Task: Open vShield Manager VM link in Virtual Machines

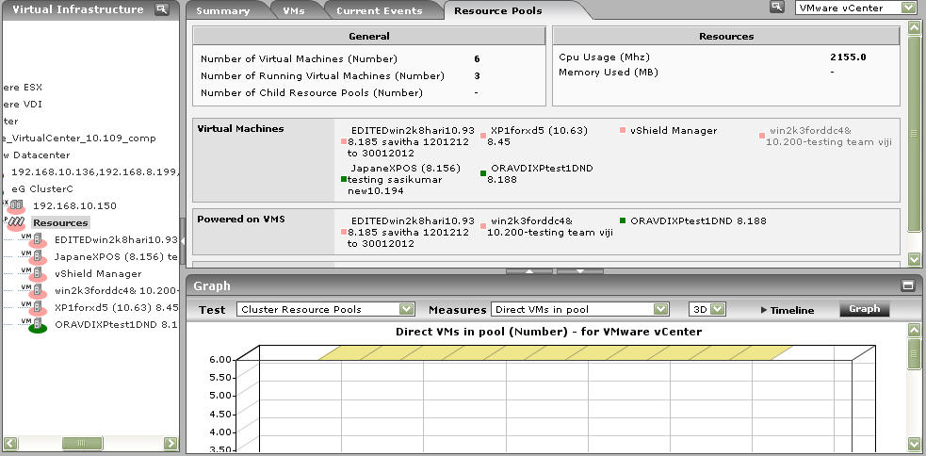Action: (674, 131)
